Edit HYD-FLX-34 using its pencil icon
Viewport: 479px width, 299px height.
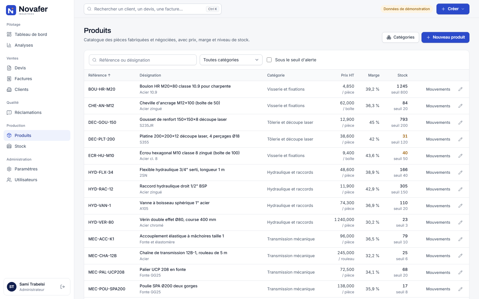click(460, 173)
